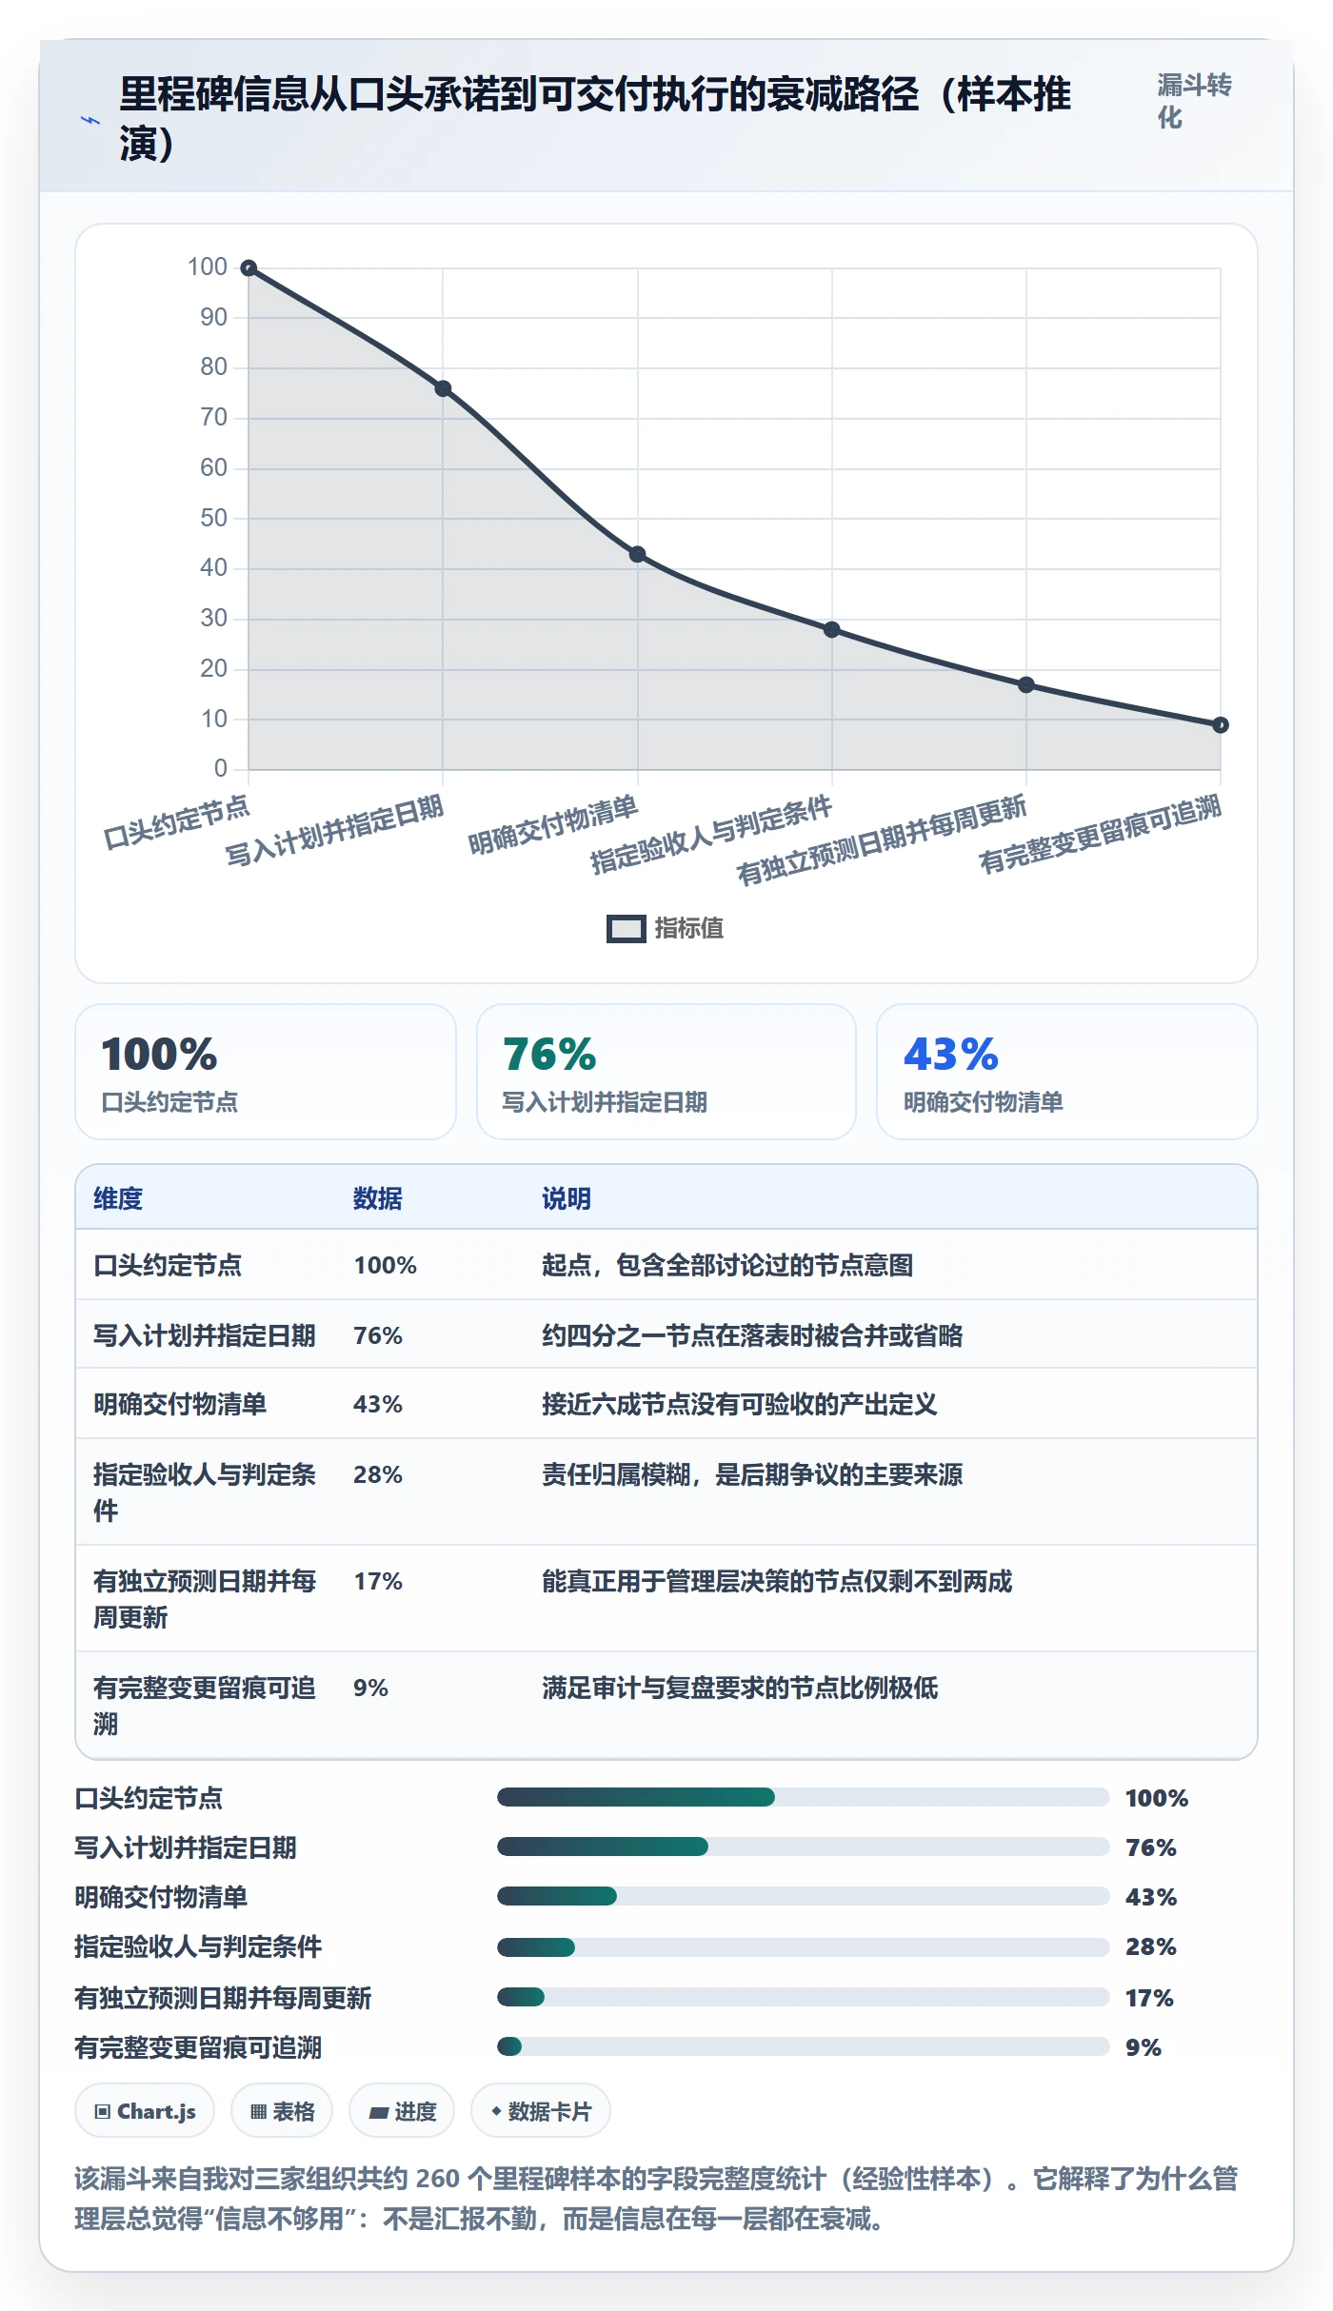1333x2311 pixels.
Task: Click the data point for 写入计划并指定日期
Action: pos(443,388)
